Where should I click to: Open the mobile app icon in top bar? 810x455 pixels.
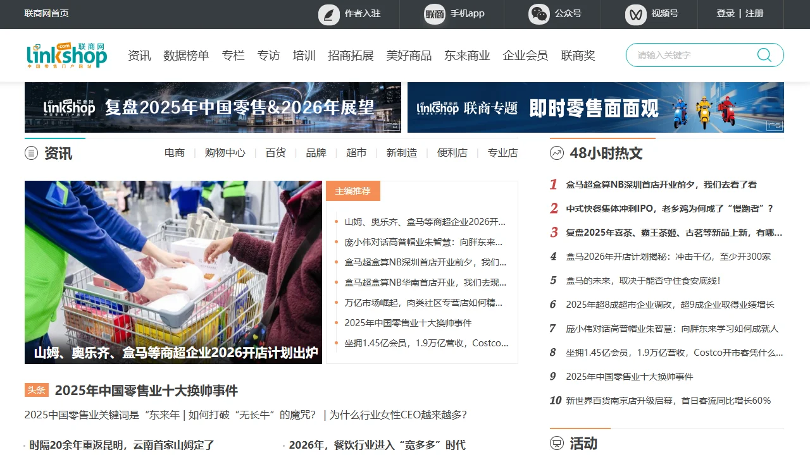[x=435, y=14]
